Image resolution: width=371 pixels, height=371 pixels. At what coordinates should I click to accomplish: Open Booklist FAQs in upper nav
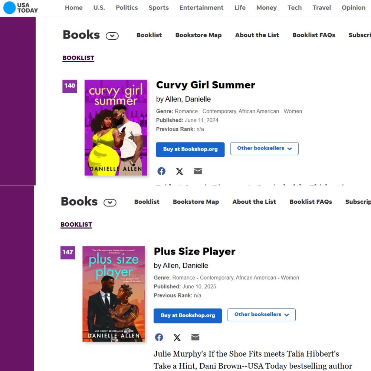point(314,35)
